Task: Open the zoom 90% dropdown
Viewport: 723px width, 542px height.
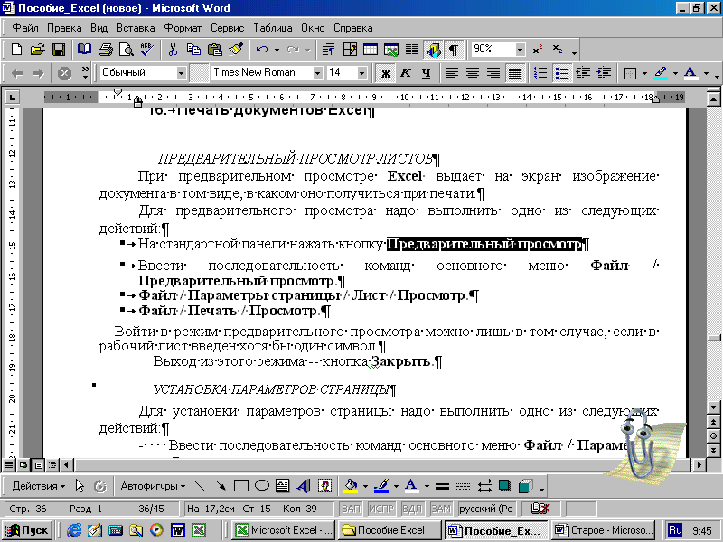Action: 521,50
